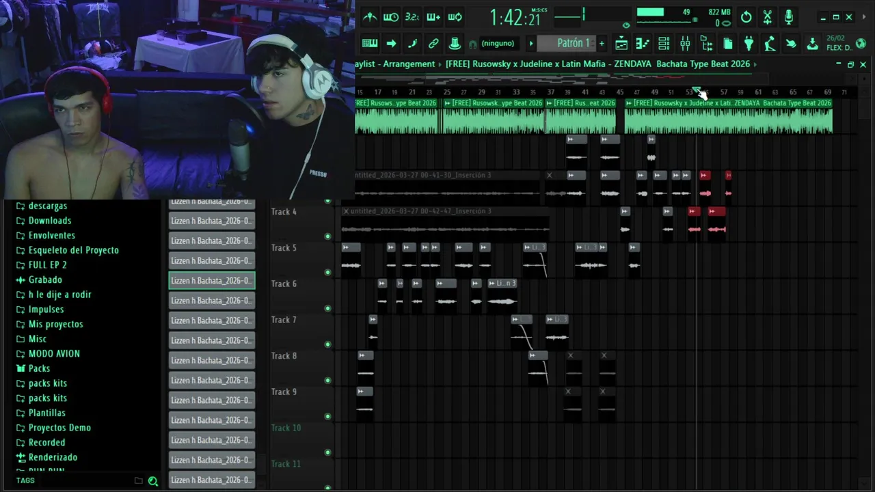The image size is (875, 492).
Task: Open the Mixer view icon
Action: (685, 44)
